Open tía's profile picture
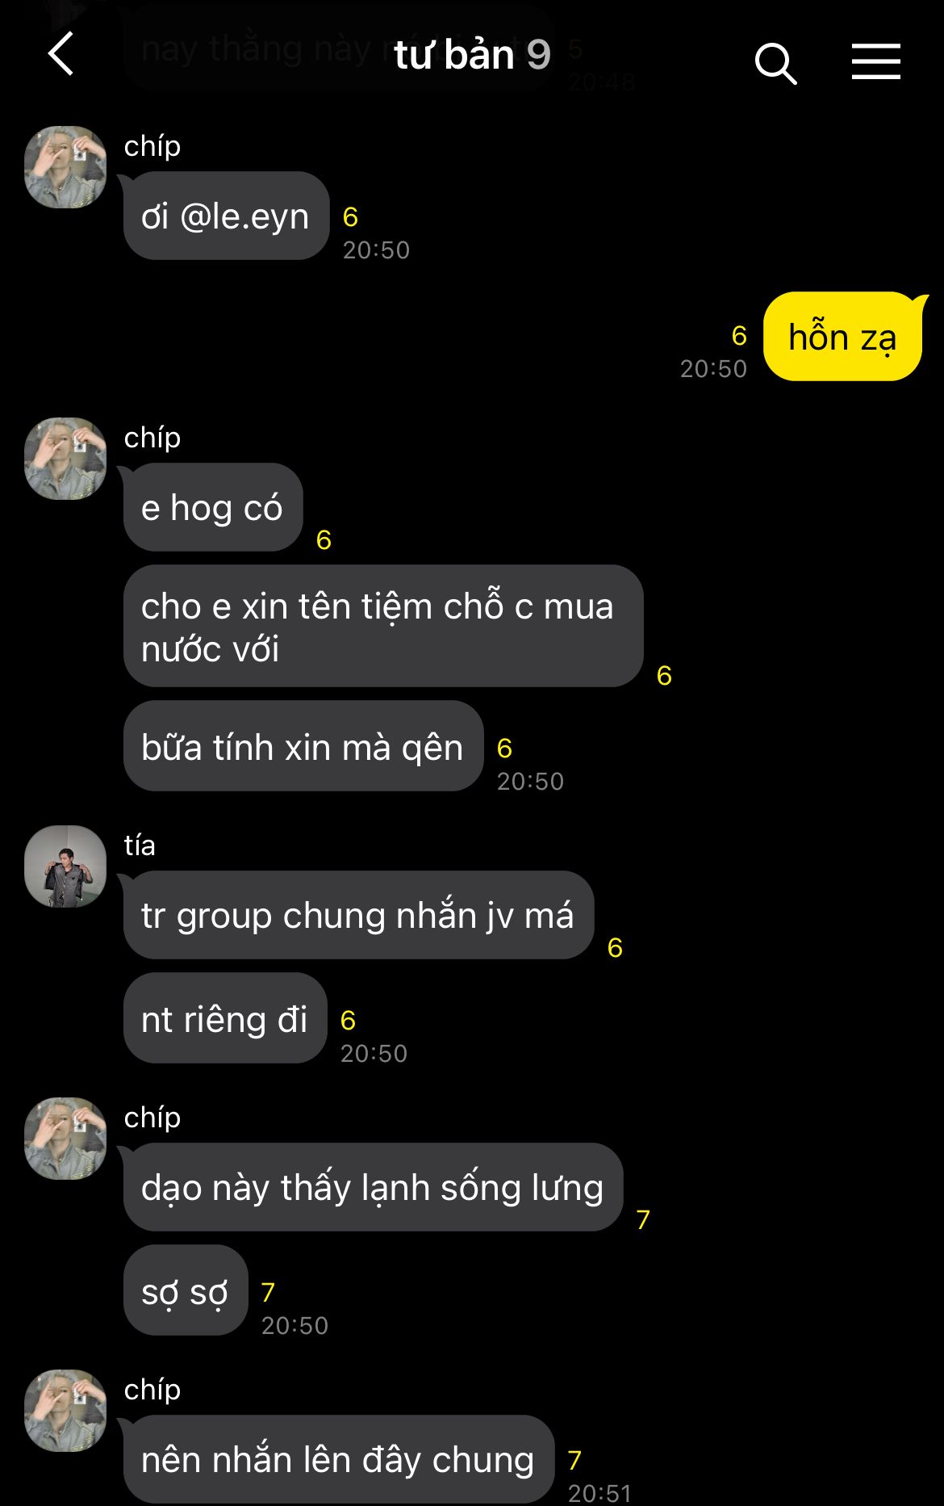Image resolution: width=944 pixels, height=1506 pixels. 65,866
